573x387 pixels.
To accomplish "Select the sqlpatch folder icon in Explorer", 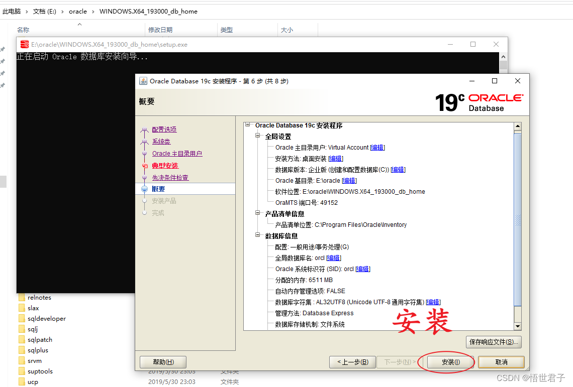I will point(22,339).
